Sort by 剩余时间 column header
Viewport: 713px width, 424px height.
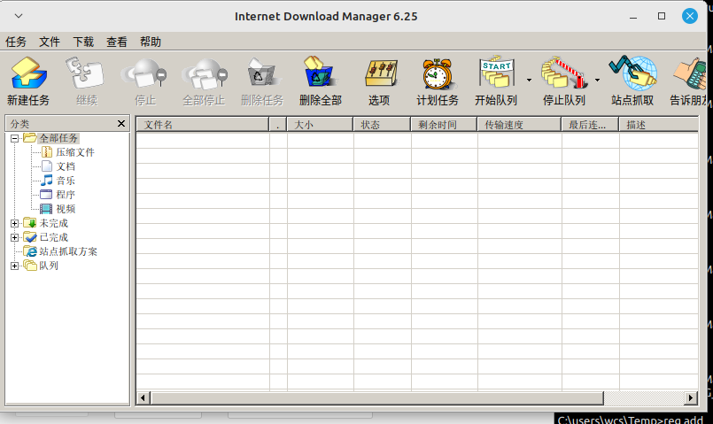(x=444, y=125)
